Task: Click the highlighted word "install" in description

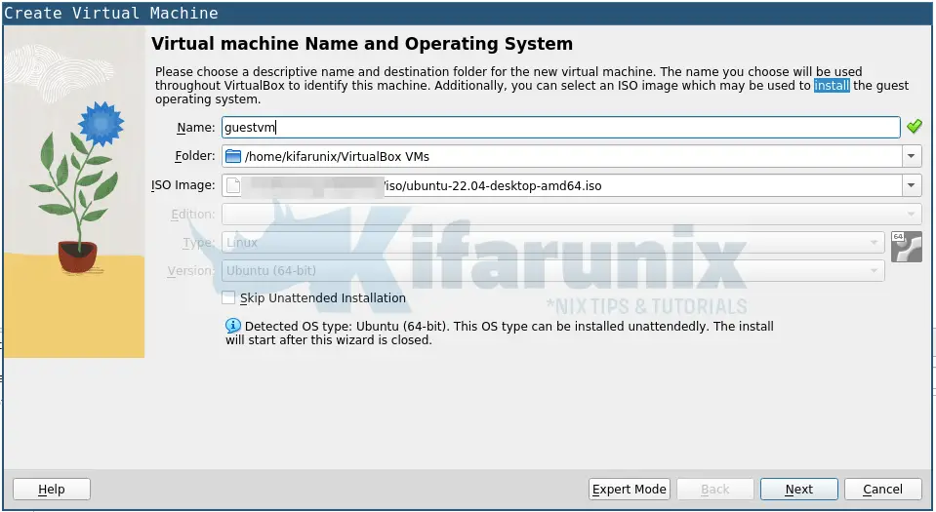Action: point(832,86)
